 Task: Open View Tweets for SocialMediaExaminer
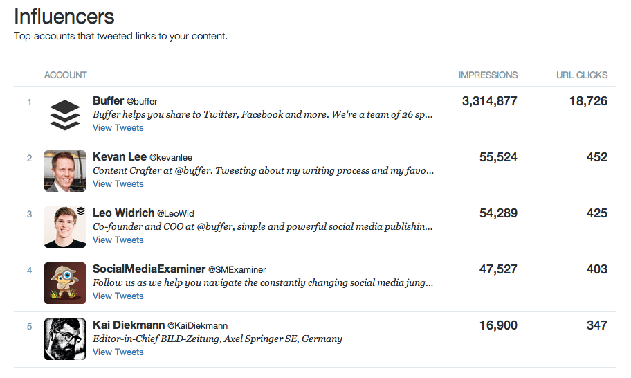(x=118, y=296)
